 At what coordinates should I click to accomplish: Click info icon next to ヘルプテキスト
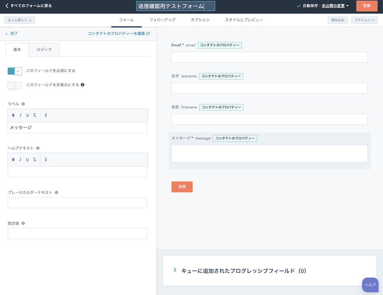coord(38,148)
